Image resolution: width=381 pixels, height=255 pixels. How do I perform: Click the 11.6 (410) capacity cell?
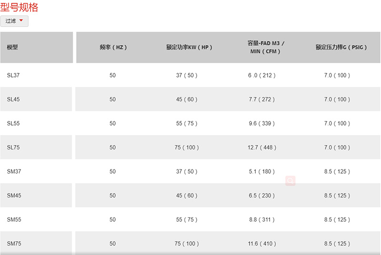pos(262,244)
